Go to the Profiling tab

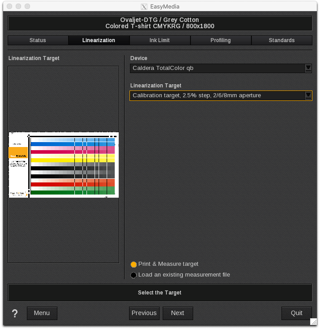point(221,40)
